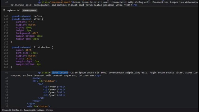The image size is (199, 112).
Task: Click the 'Пункт 3' list item
Action: (x=54, y=92)
